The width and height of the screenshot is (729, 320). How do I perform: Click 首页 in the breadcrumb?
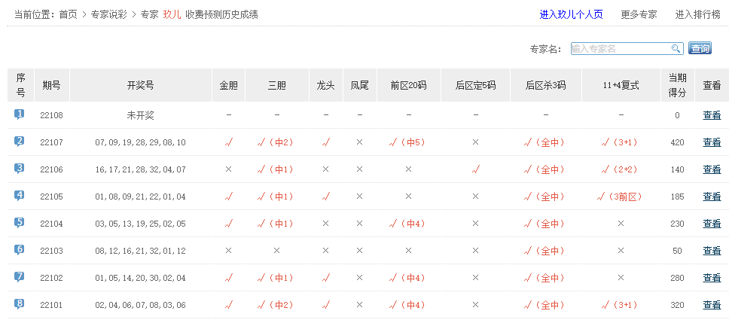tap(69, 14)
